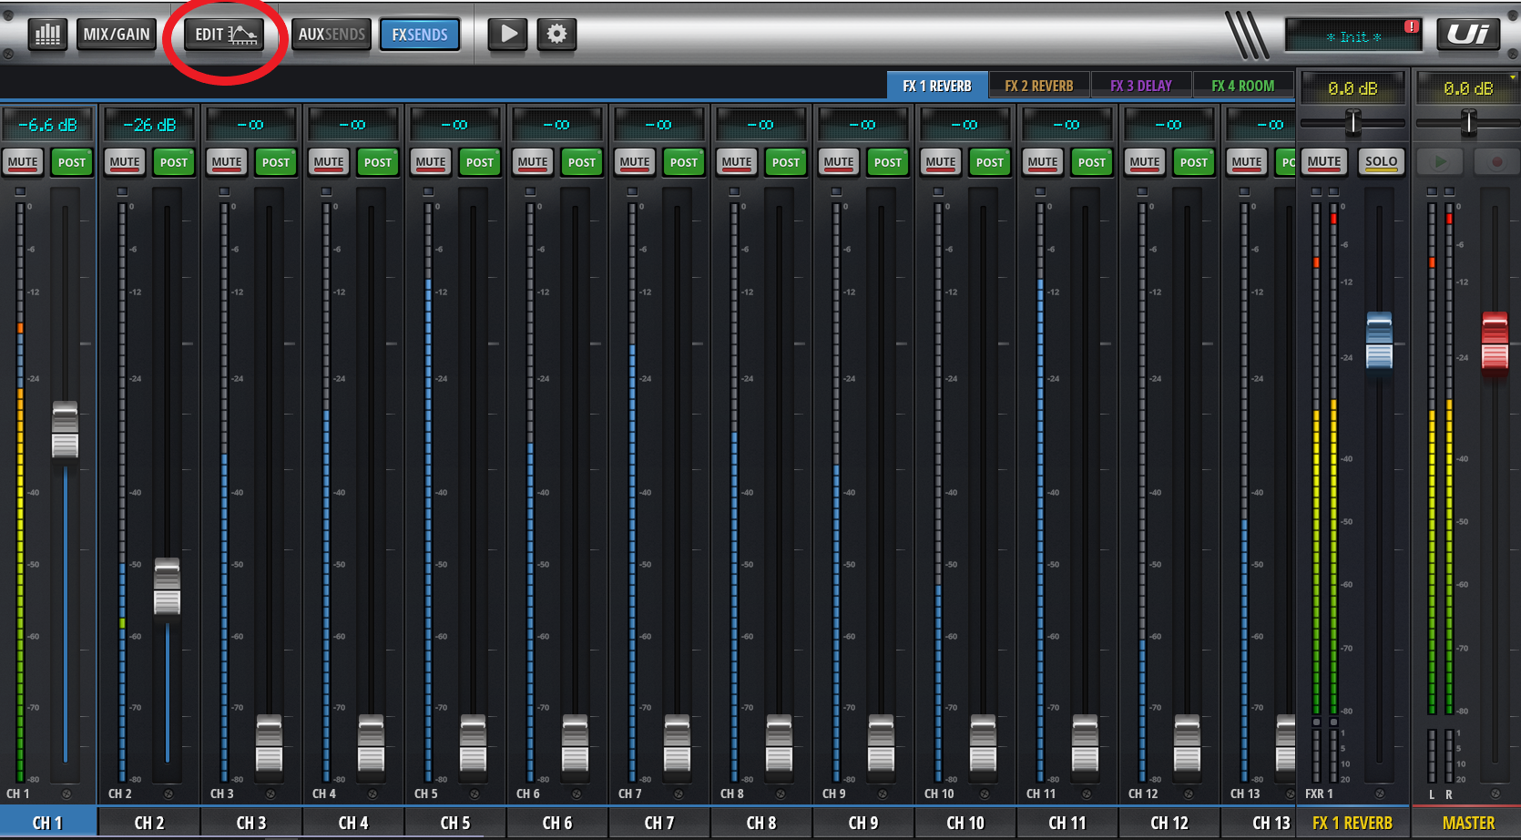Image resolution: width=1521 pixels, height=840 pixels.
Task: Click the FX return 0.0 dB display
Action: (1353, 88)
